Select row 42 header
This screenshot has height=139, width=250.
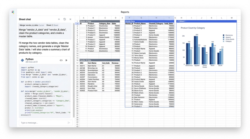(77, 127)
